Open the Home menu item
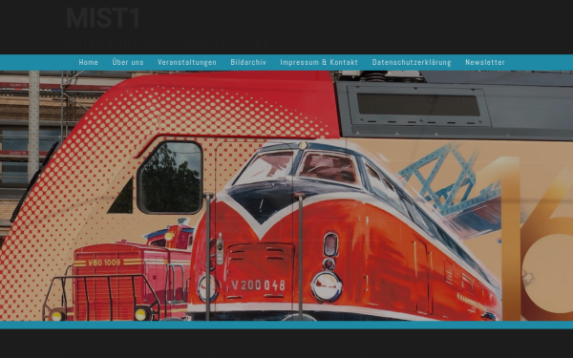 tap(89, 62)
